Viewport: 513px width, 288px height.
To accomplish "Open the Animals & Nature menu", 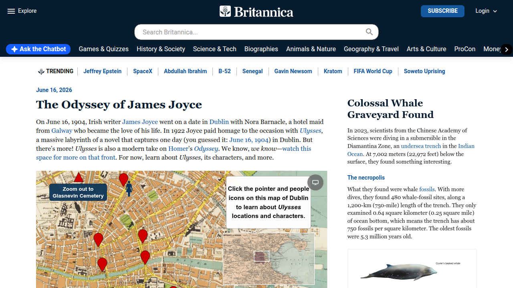I will 311,49.
